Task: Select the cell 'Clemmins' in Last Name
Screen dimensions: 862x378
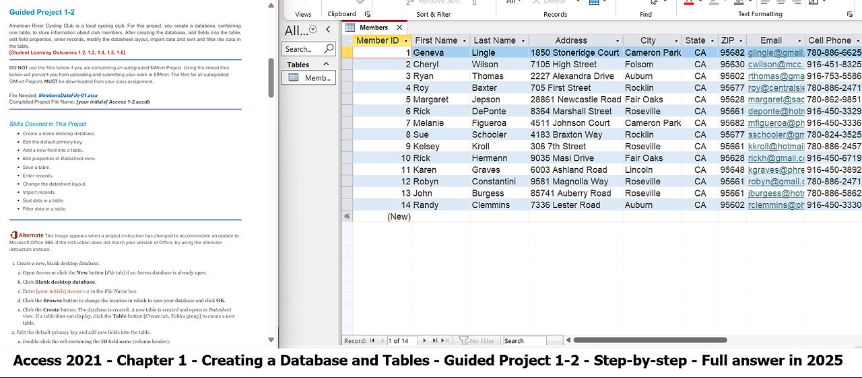Action: 499,205
